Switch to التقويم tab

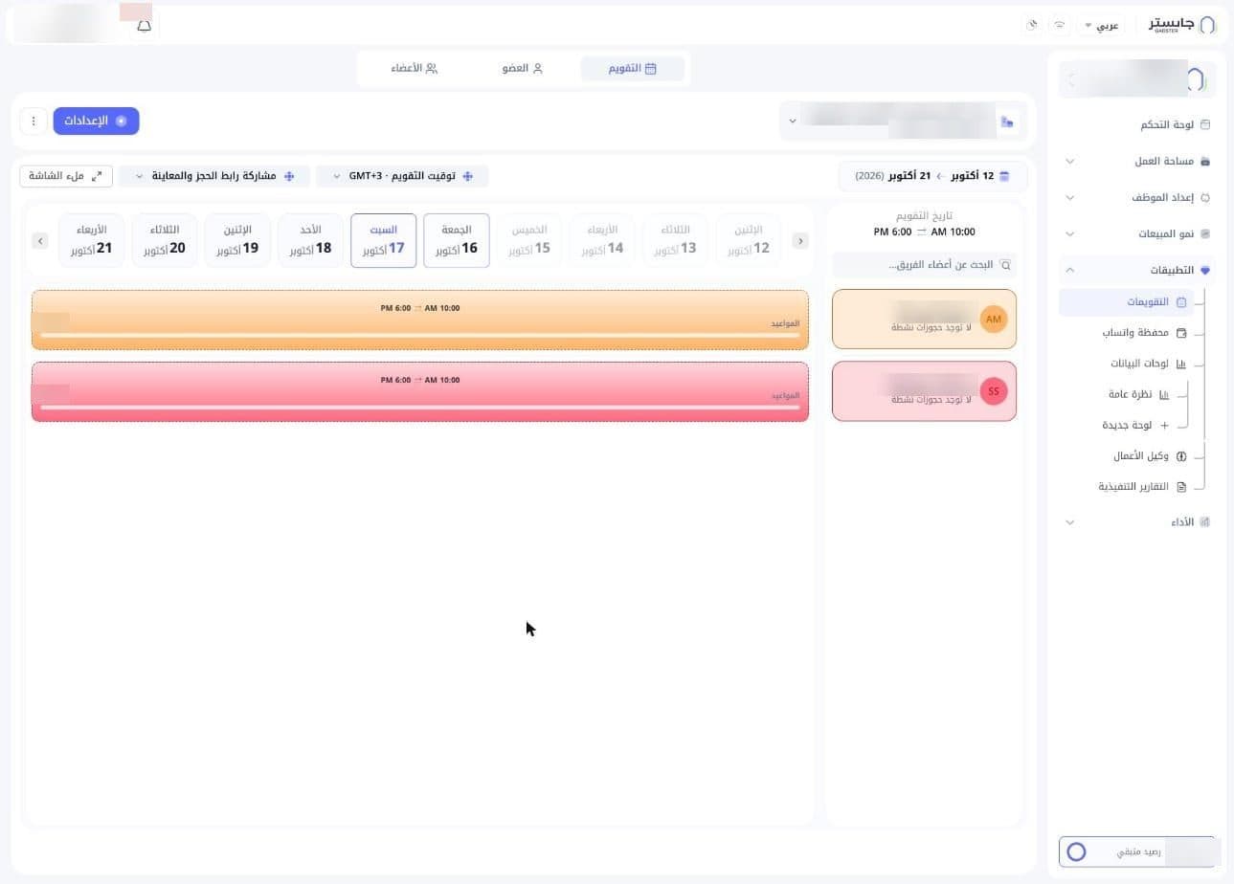pyautogui.click(x=633, y=68)
